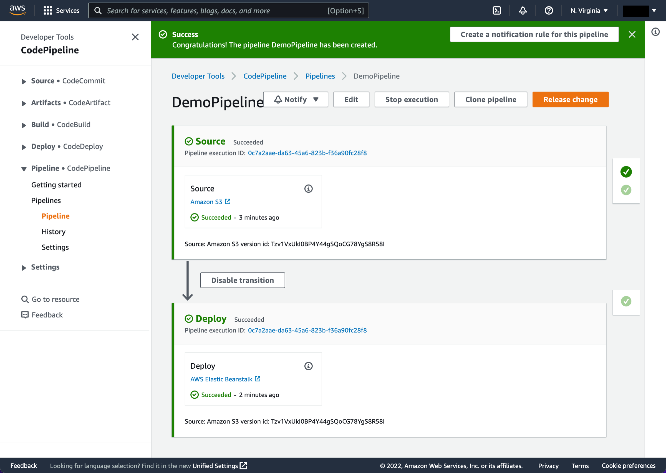Open the account menu dropdown arrow
666x473 pixels.
click(654, 11)
